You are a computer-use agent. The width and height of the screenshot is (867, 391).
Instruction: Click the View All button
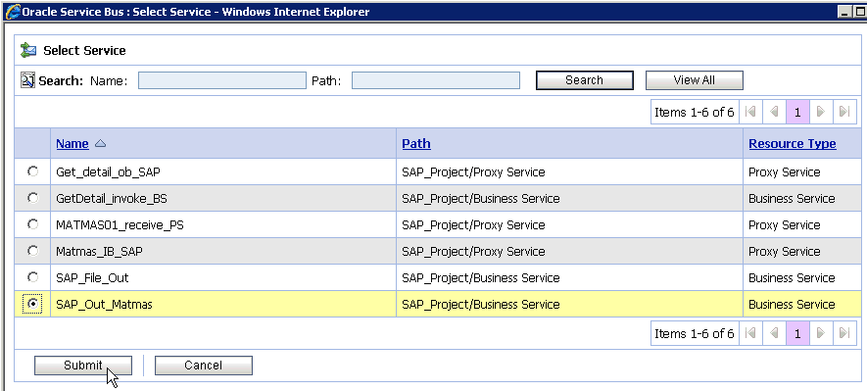coord(694,80)
